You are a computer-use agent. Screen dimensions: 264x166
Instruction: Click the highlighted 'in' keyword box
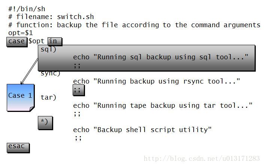click(x=55, y=41)
